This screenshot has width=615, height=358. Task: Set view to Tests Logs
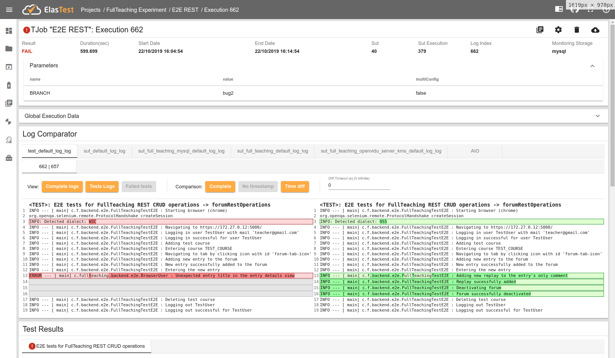[102, 186]
